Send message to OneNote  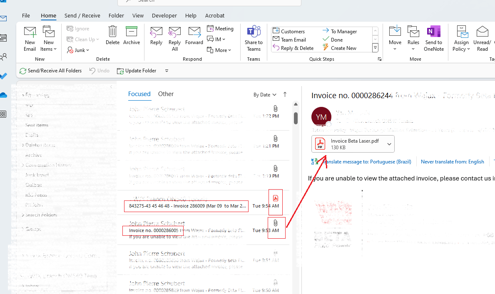click(x=434, y=39)
